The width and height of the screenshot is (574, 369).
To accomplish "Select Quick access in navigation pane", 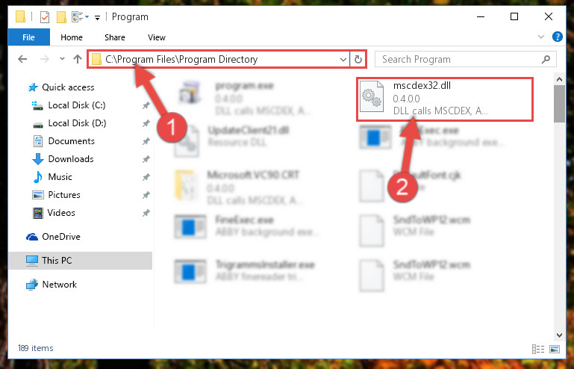I will coord(68,87).
